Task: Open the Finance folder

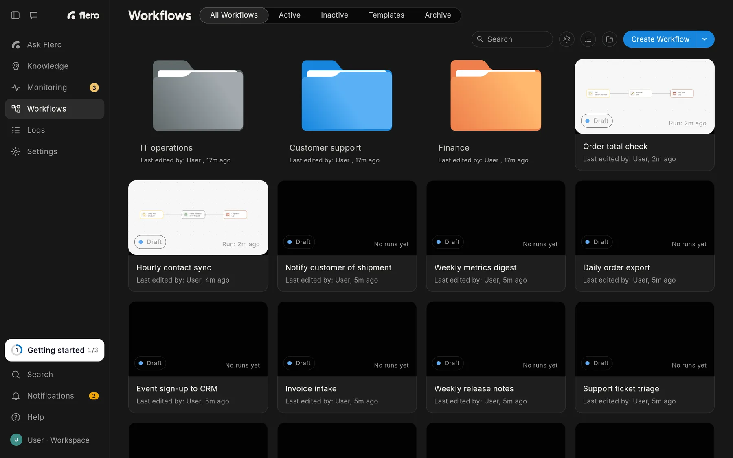Action: pyautogui.click(x=496, y=96)
